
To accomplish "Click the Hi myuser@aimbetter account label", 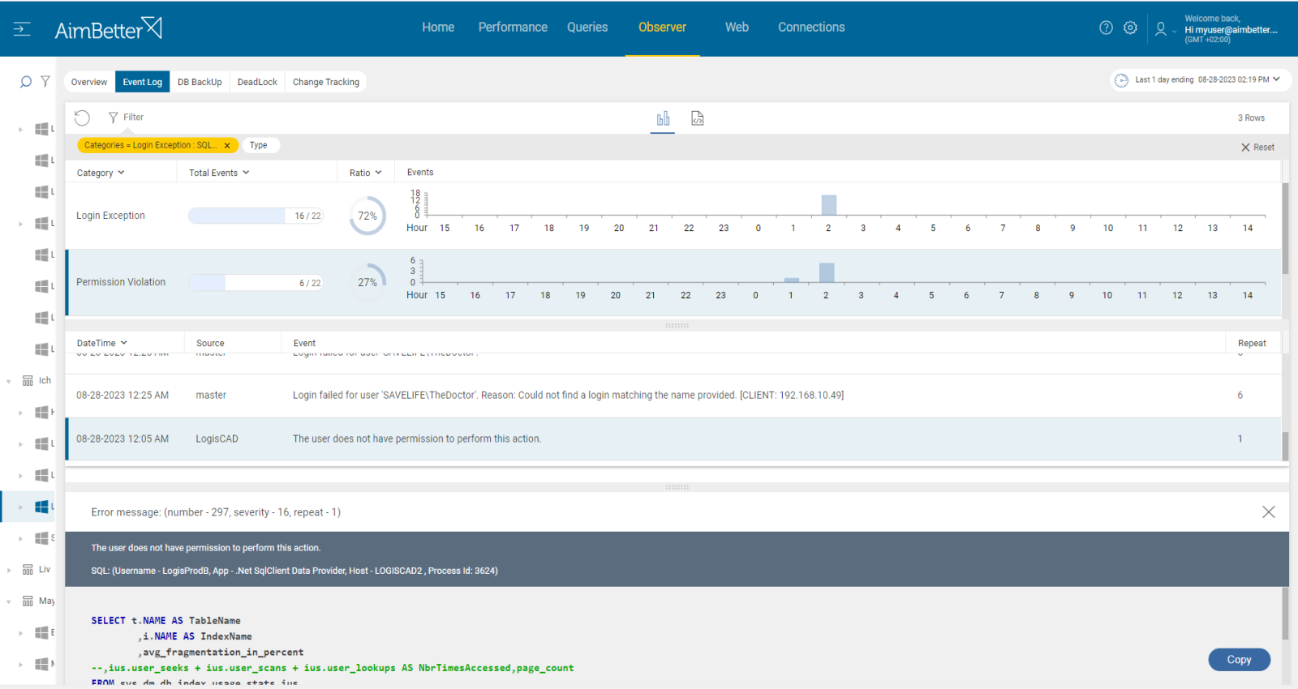I will [x=1231, y=30].
